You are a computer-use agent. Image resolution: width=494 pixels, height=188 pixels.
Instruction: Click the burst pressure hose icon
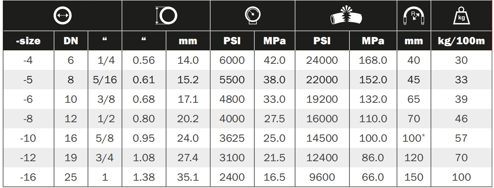point(346,16)
